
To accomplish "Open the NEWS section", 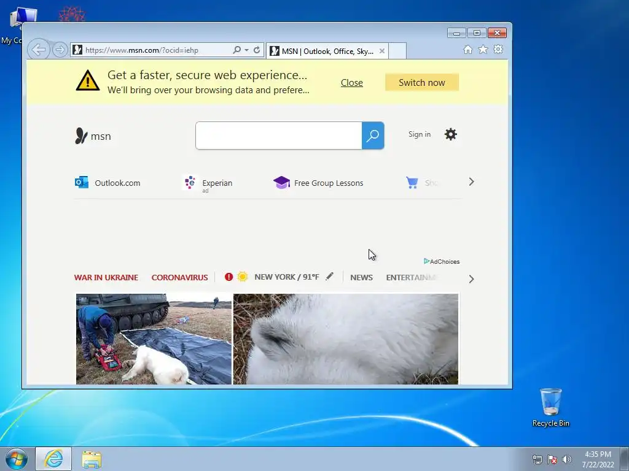I will coord(361,277).
